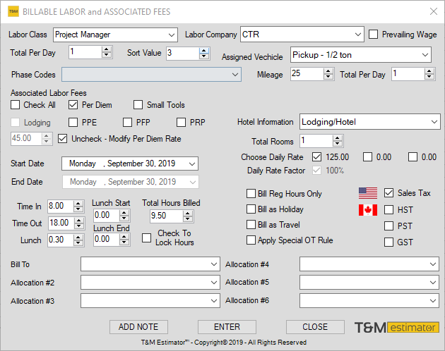Enable the HST tax checkbox
Screen dimensions: 445x351
coord(388,210)
